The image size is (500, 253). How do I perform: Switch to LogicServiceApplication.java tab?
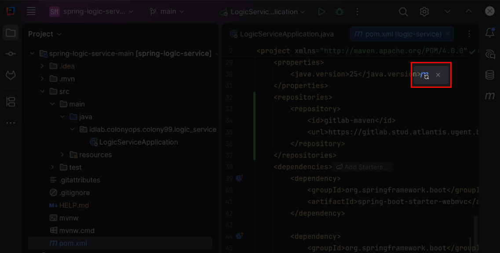coord(282,34)
